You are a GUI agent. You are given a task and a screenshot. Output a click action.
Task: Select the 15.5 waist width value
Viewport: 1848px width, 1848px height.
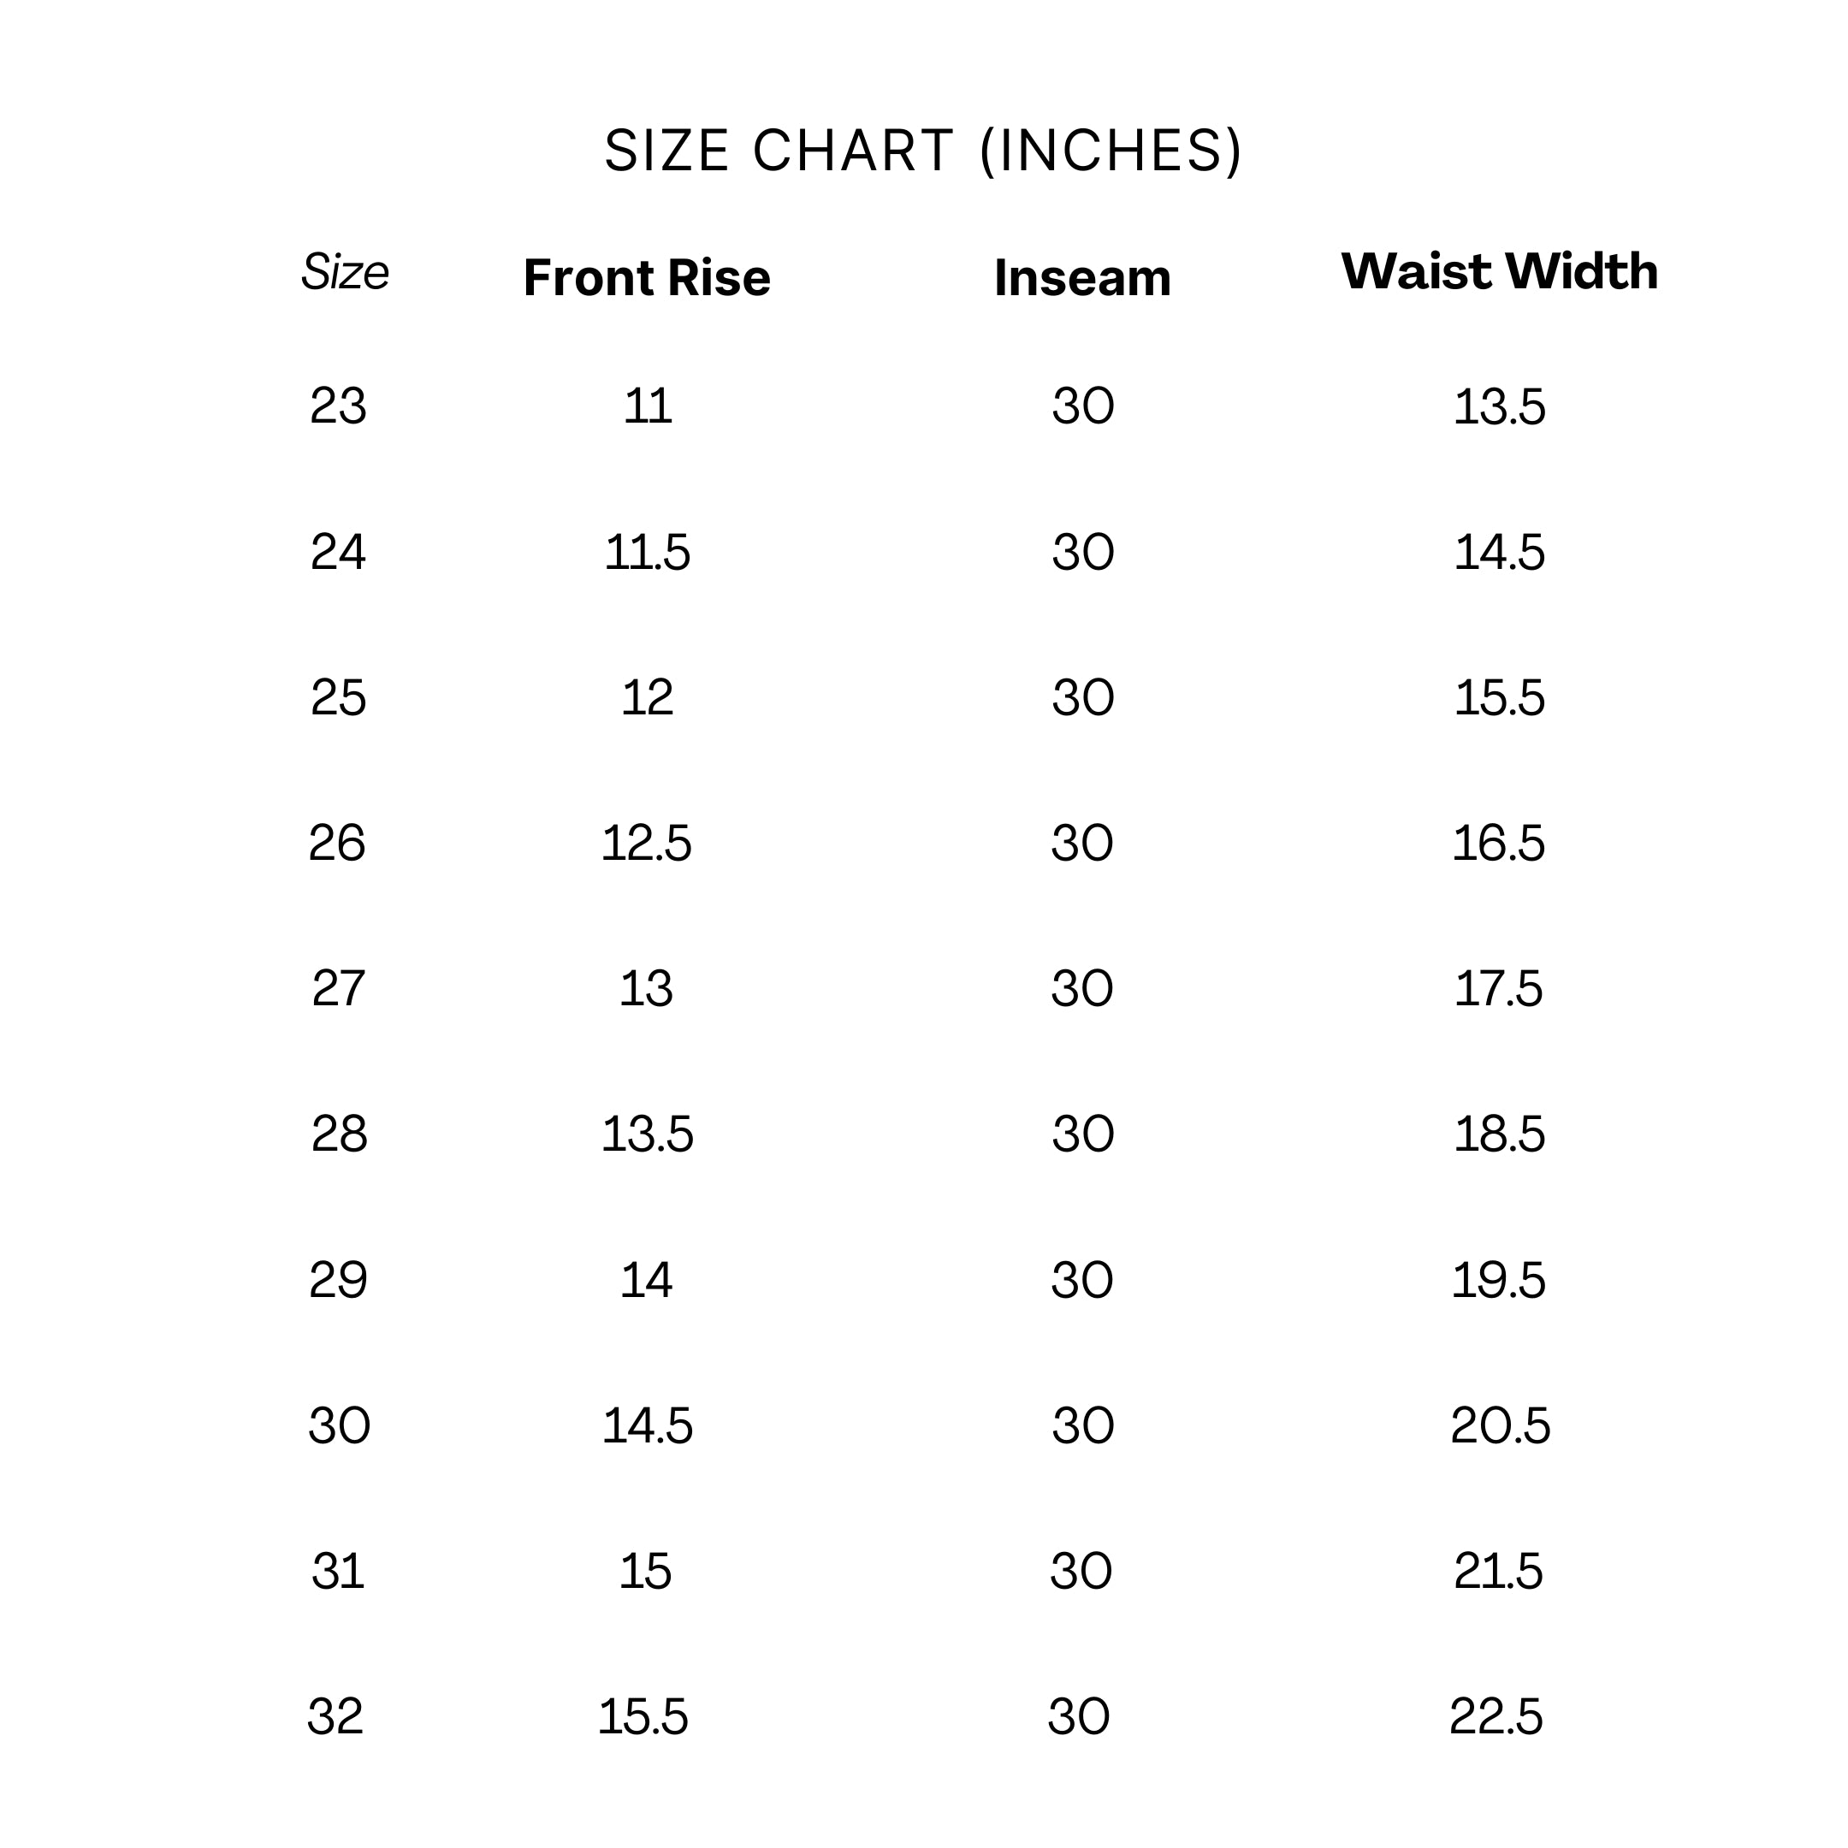(x=1499, y=698)
